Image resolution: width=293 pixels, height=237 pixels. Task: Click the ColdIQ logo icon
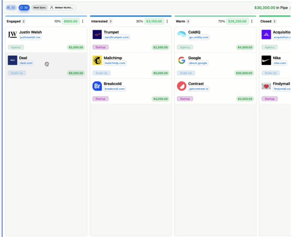(182, 35)
